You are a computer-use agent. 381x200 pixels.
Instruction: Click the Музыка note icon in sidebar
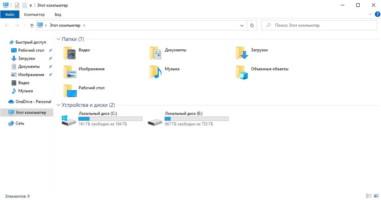[x=14, y=91]
